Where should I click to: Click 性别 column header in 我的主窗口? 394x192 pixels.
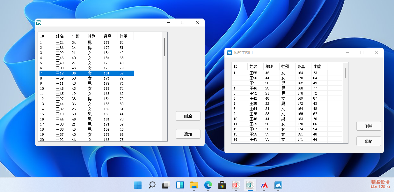tap(288, 66)
